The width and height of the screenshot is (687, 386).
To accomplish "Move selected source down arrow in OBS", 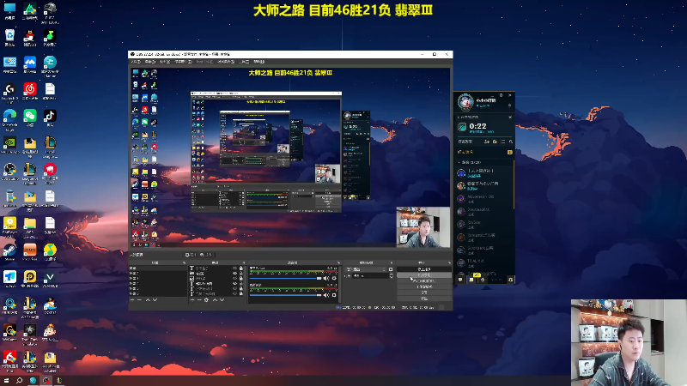I will click(222, 299).
